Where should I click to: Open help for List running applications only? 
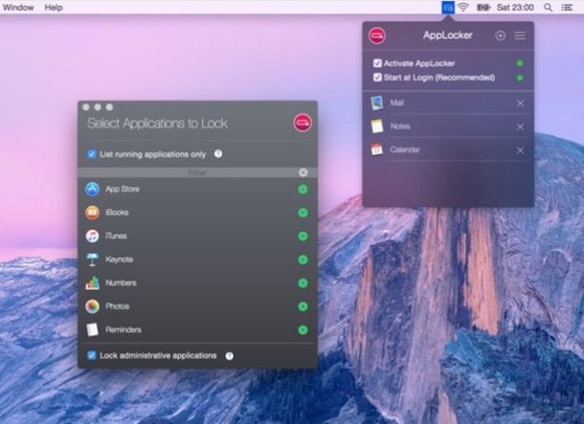(218, 154)
